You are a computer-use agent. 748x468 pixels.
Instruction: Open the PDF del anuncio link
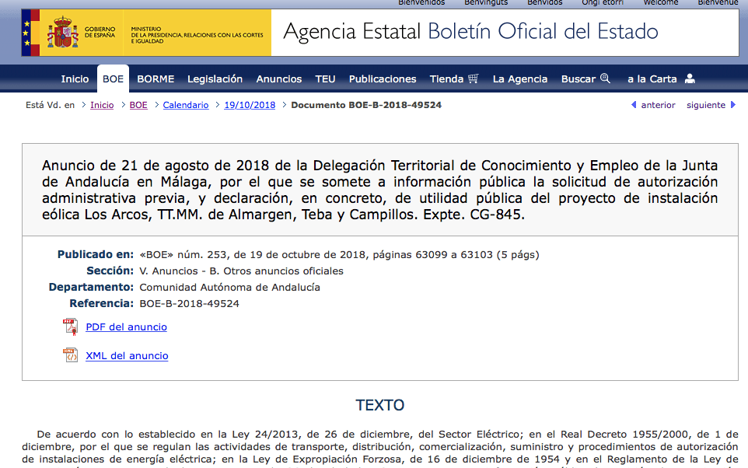[127, 327]
